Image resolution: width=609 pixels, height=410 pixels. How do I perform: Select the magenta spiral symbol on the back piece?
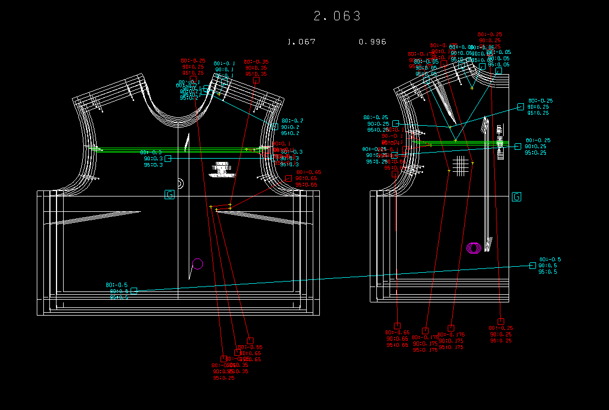473,248
